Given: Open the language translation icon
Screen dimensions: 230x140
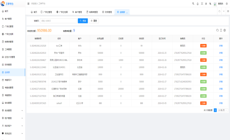Looking at the screenshot, I should click(x=210, y=3).
